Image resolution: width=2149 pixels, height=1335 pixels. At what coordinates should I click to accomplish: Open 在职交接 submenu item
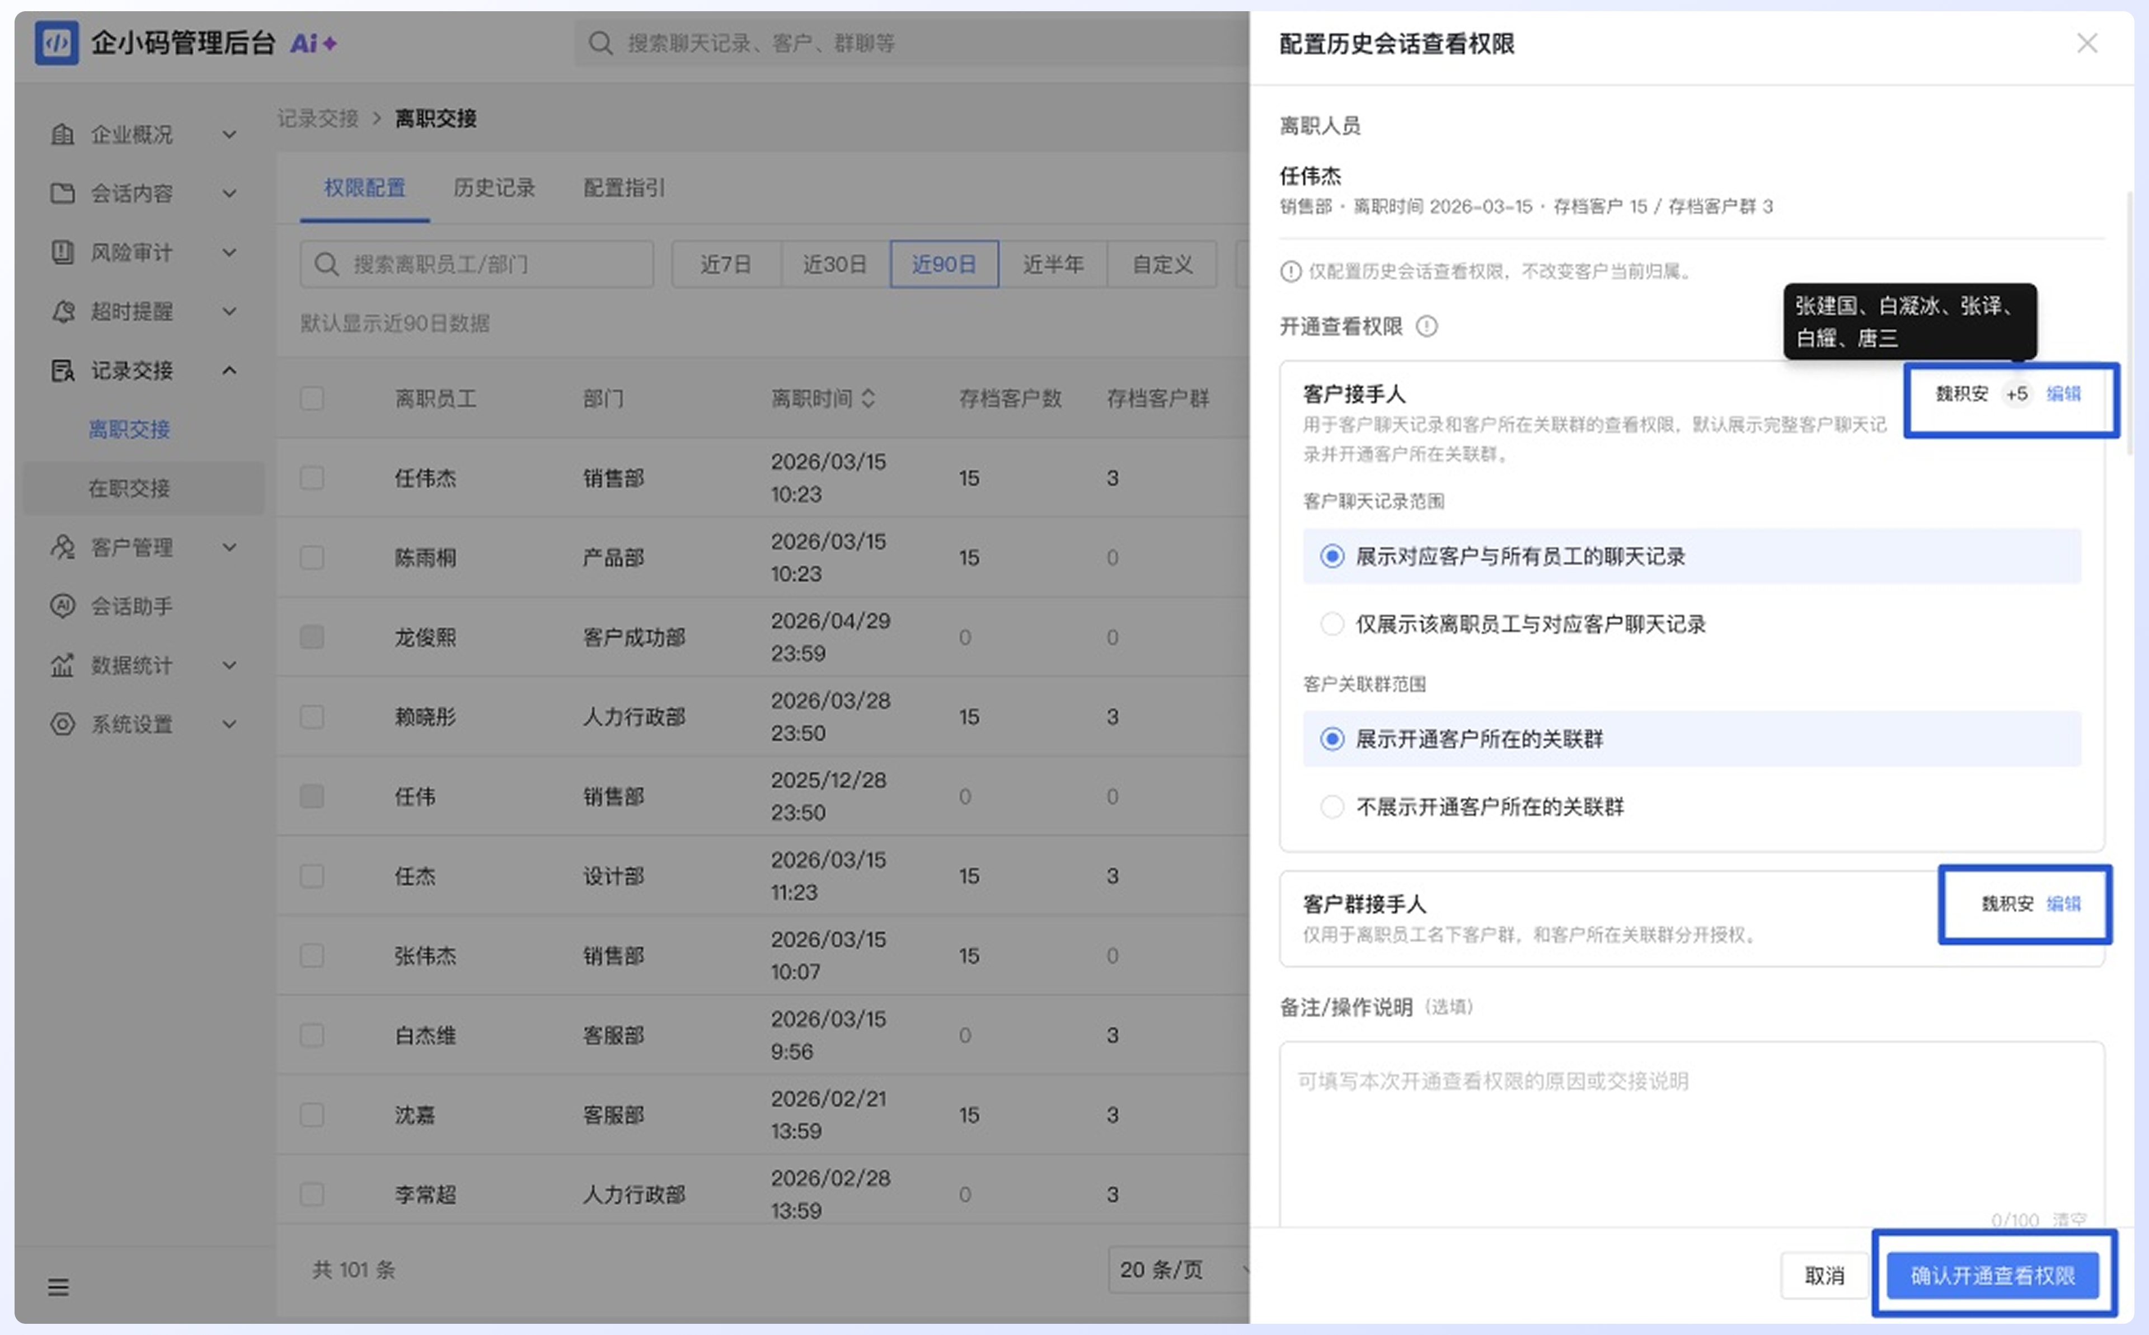129,488
